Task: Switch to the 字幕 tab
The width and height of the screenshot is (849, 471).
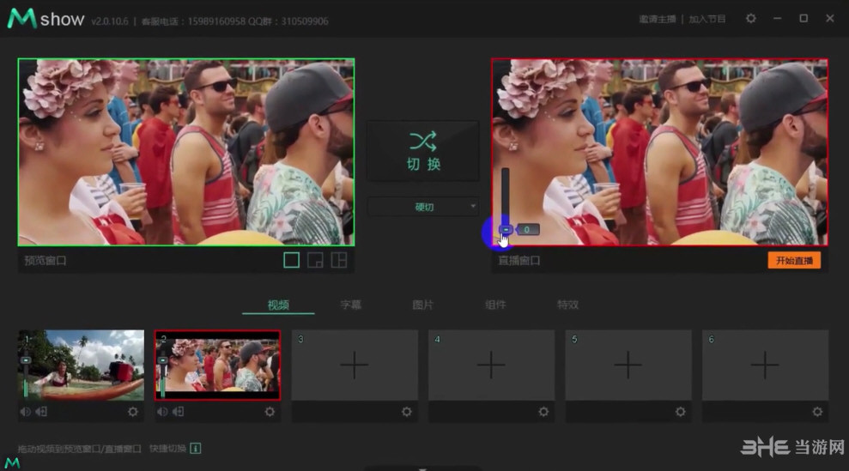Action: click(x=350, y=305)
